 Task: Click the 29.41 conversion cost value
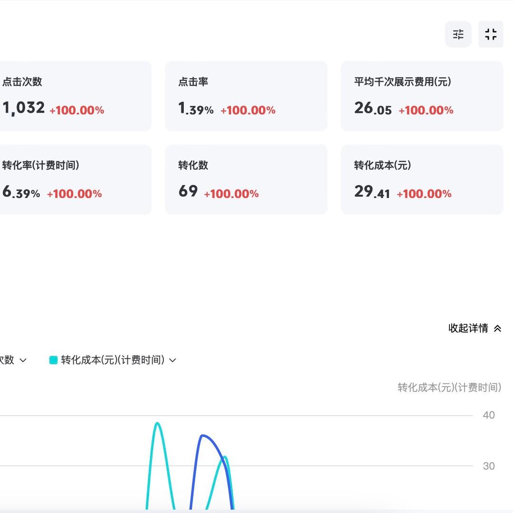coord(372,192)
